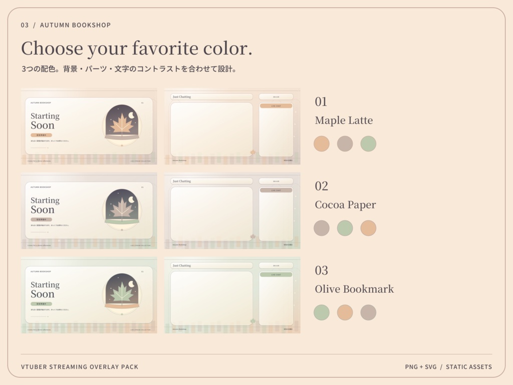Click the number 02 above Cocoa Paper
This screenshot has height=385, width=513.
(x=321, y=186)
